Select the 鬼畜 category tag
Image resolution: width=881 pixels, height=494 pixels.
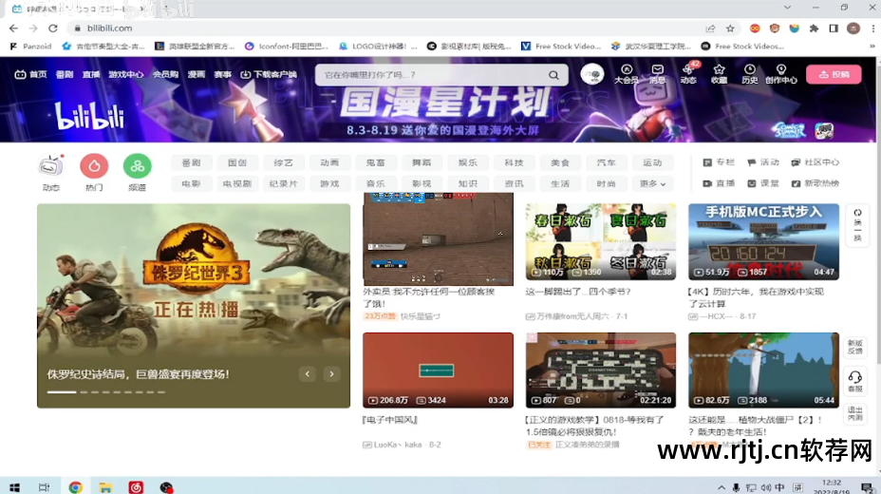tap(375, 162)
